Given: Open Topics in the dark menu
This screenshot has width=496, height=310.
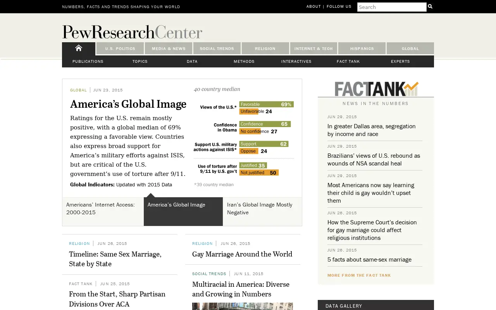Looking at the screenshot, I should pyautogui.click(x=140, y=61).
